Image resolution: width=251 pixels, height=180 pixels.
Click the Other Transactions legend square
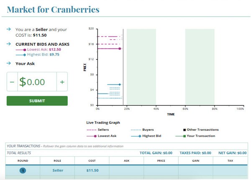pos(184,129)
